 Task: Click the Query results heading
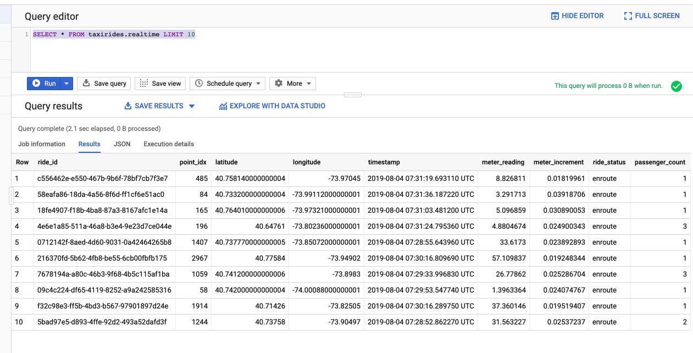click(x=53, y=106)
